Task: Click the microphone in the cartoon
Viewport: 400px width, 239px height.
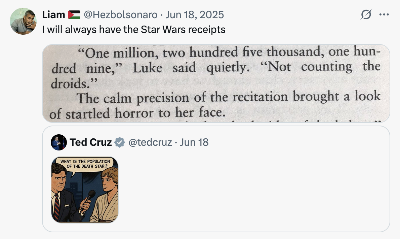Action: pyautogui.click(x=87, y=200)
